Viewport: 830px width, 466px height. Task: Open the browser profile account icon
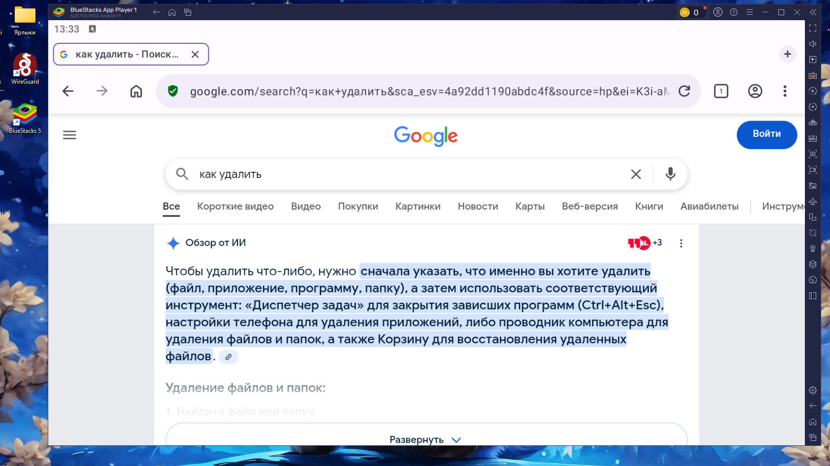pyautogui.click(x=755, y=91)
